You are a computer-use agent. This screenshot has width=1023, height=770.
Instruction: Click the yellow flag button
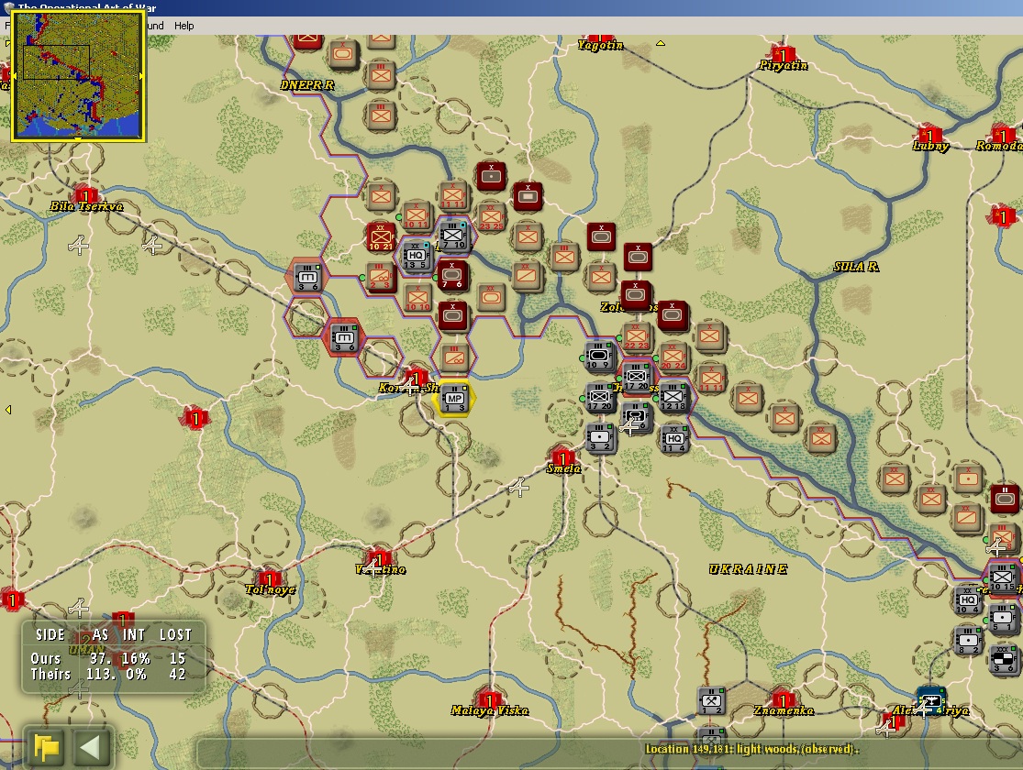(x=46, y=747)
